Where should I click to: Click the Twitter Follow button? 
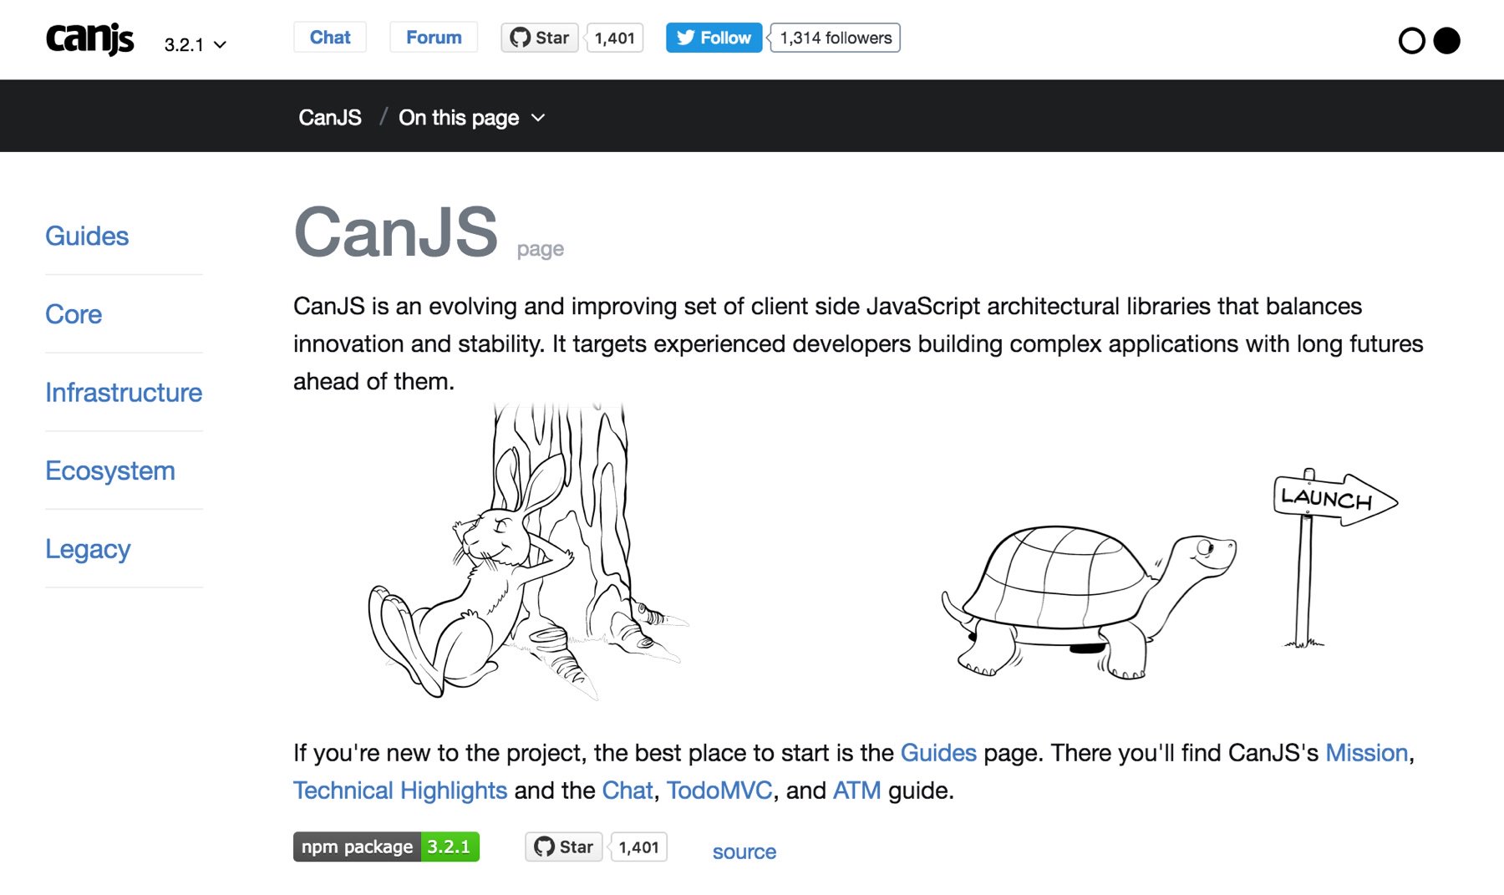pos(714,38)
